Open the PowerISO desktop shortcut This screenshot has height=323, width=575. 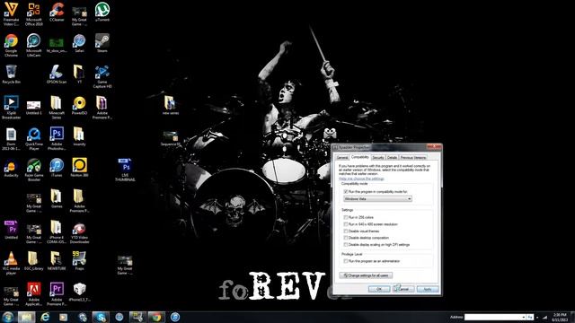click(79, 105)
